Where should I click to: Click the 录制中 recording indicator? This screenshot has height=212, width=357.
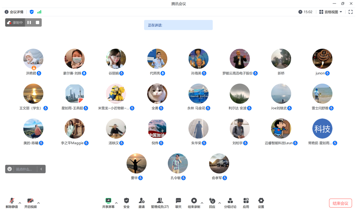click(15, 22)
